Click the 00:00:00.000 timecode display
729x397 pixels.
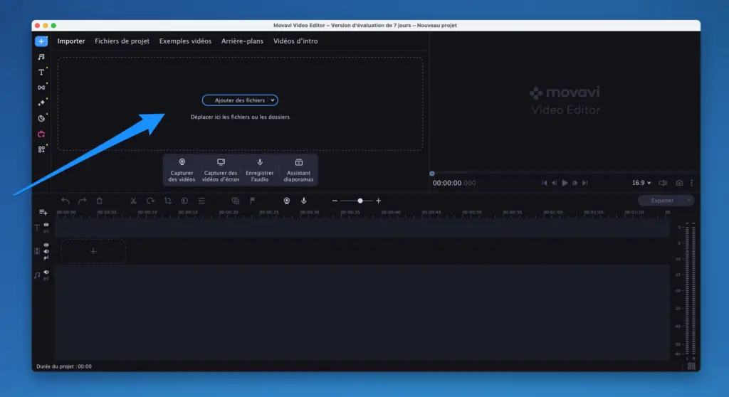coord(454,183)
